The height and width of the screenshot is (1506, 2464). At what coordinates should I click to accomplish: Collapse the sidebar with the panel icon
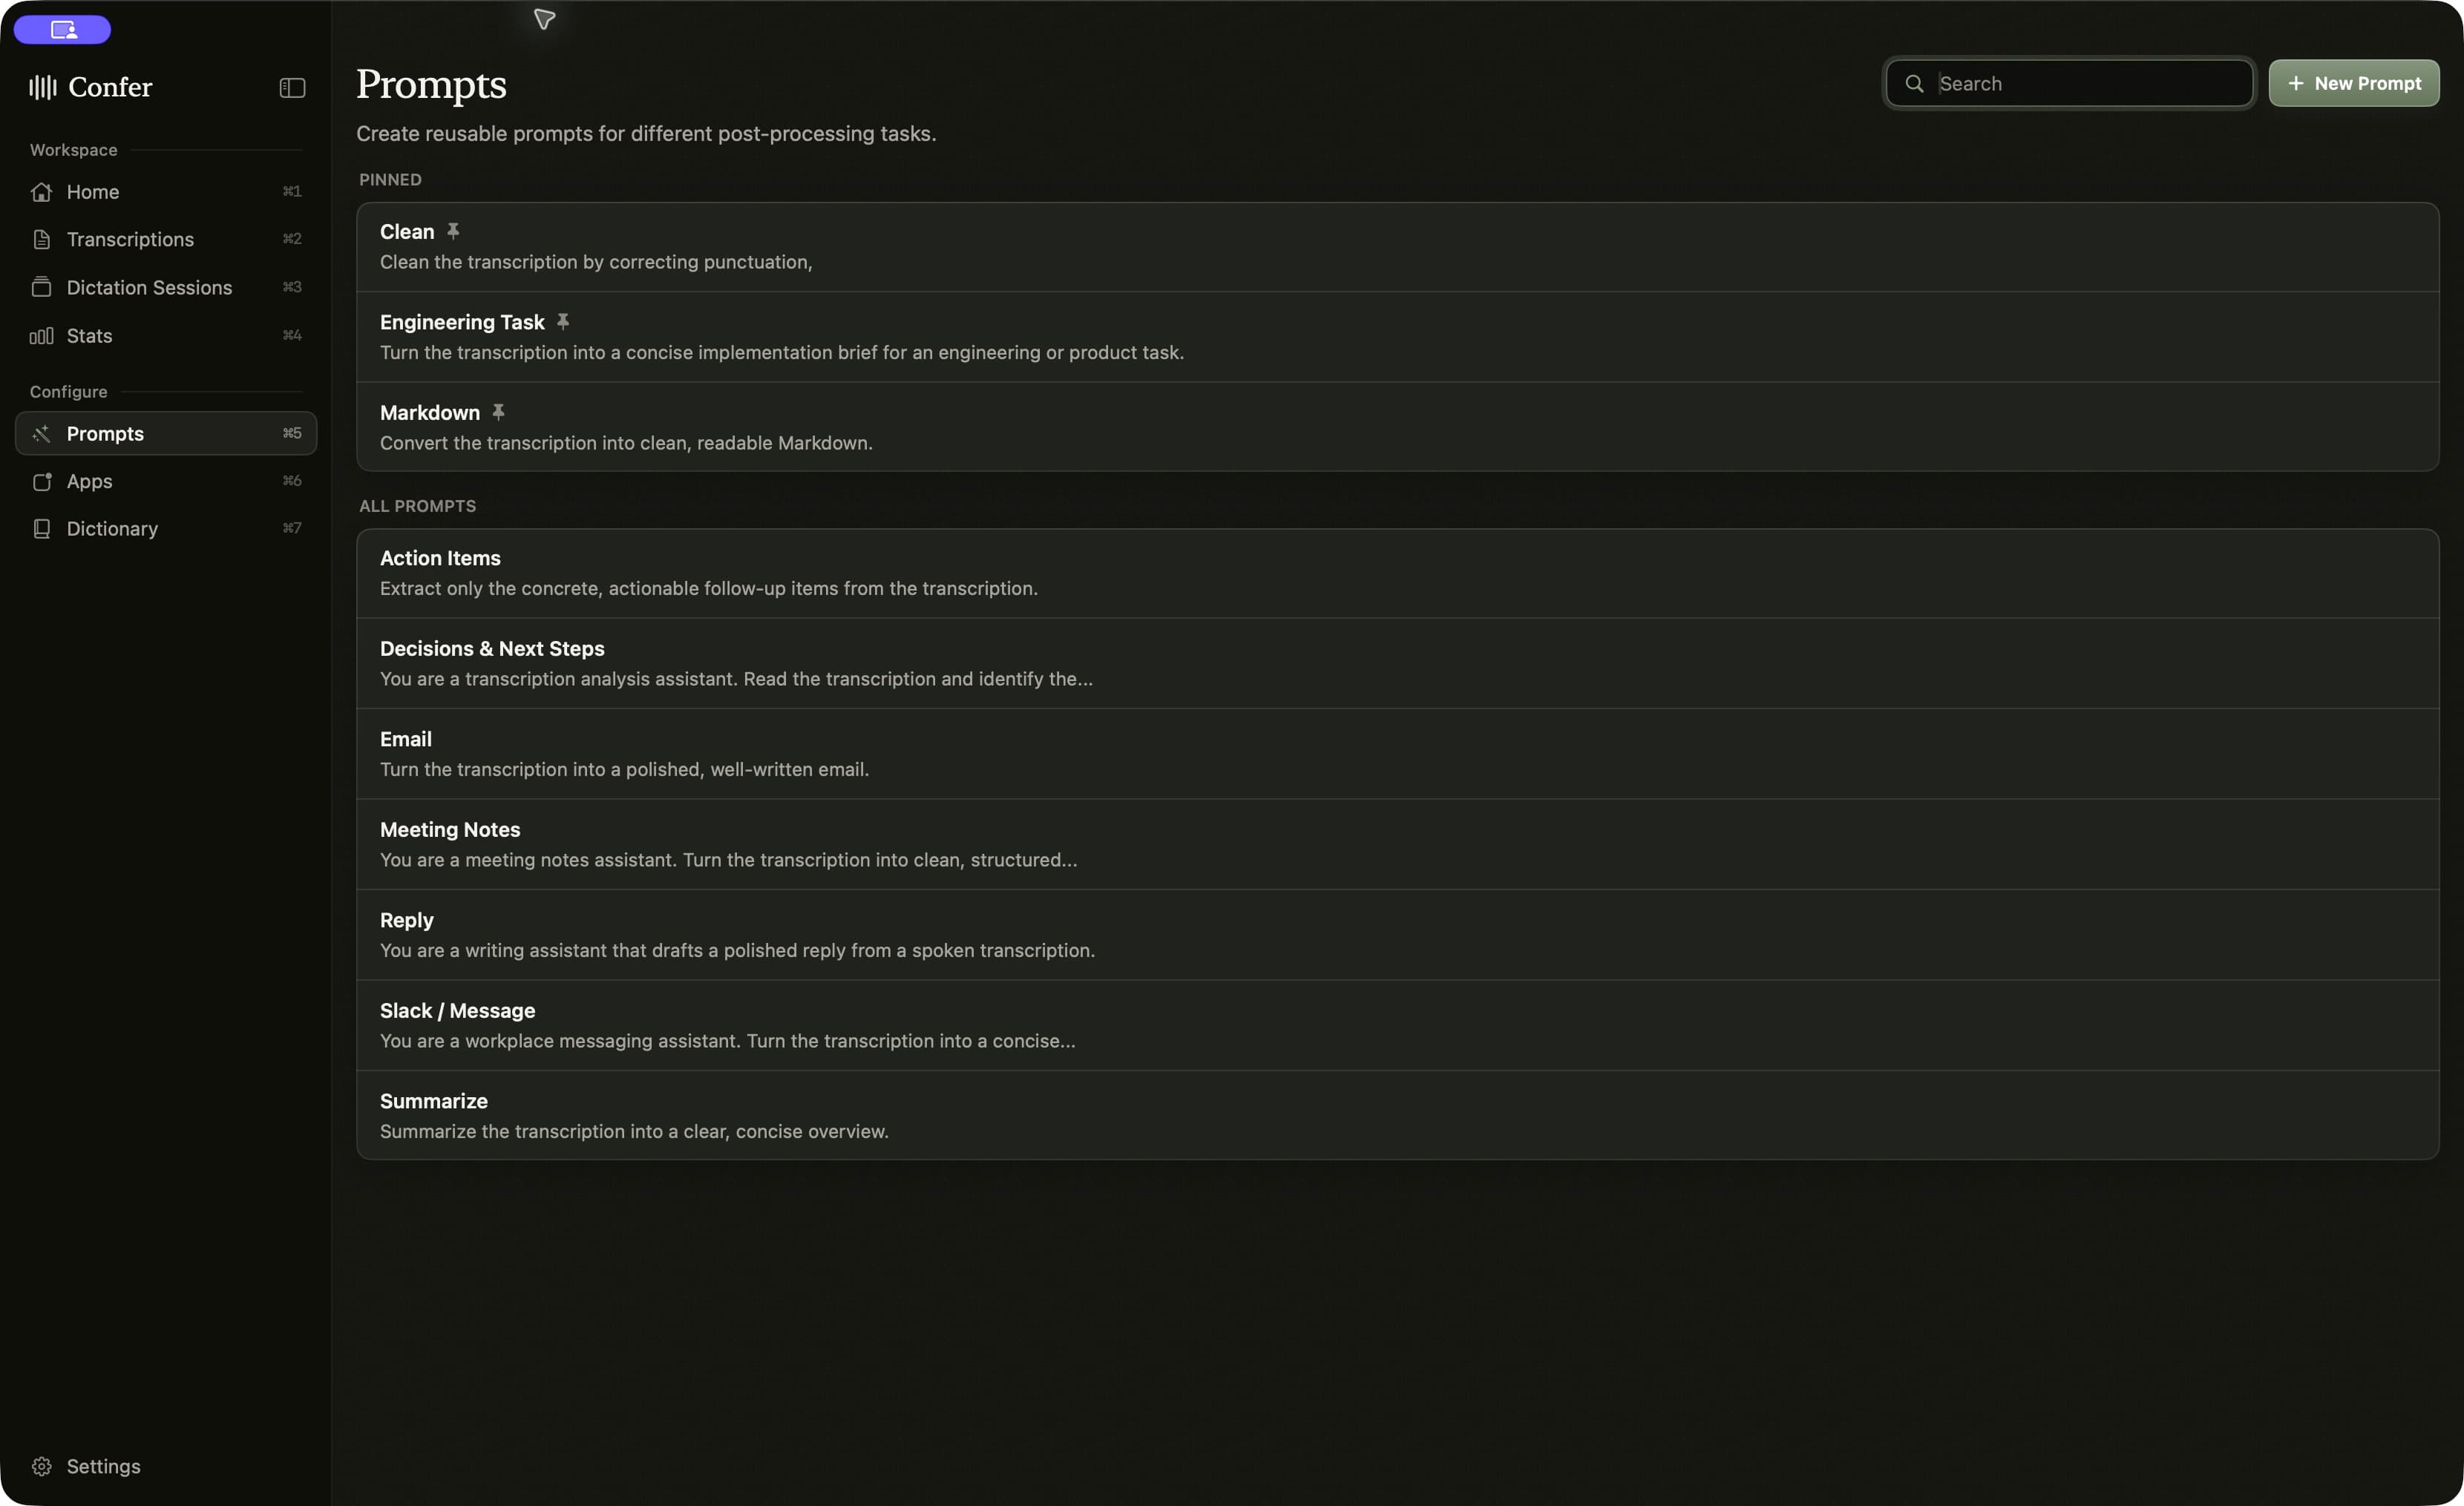(292, 88)
